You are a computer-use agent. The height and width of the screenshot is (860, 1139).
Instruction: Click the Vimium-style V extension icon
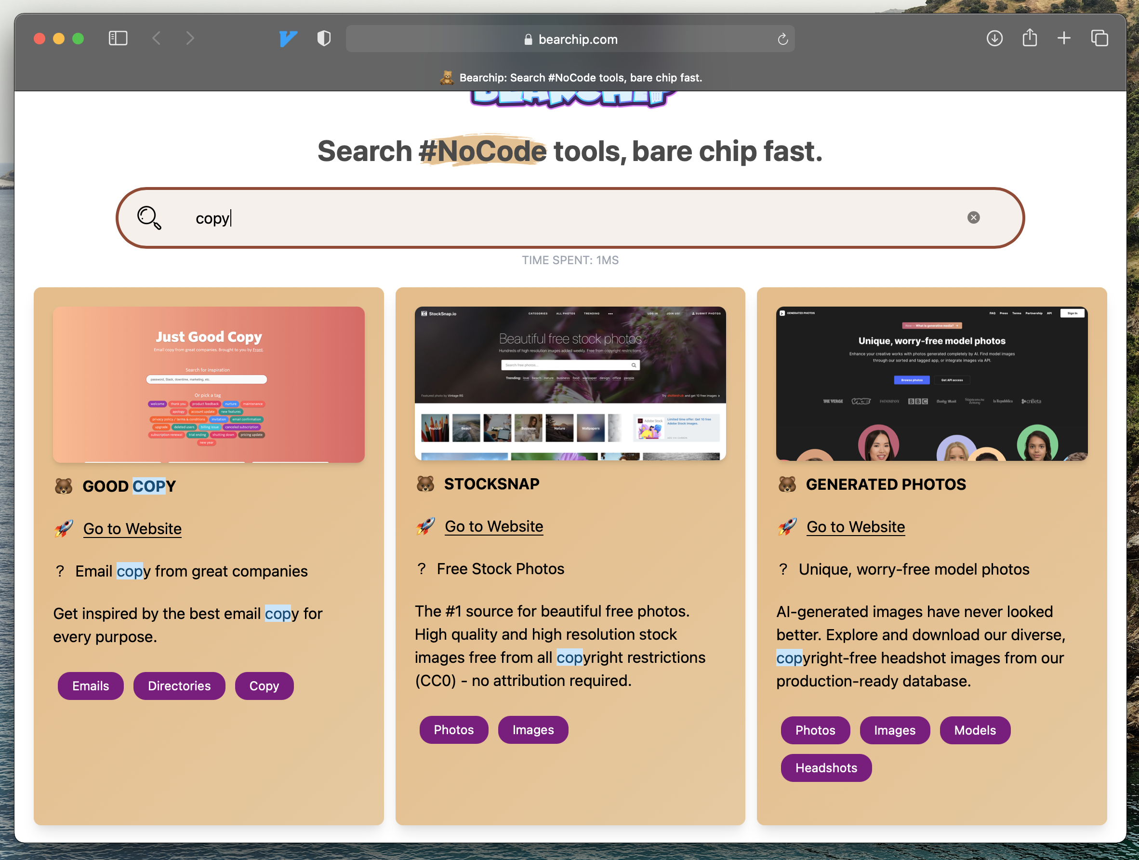pos(288,38)
